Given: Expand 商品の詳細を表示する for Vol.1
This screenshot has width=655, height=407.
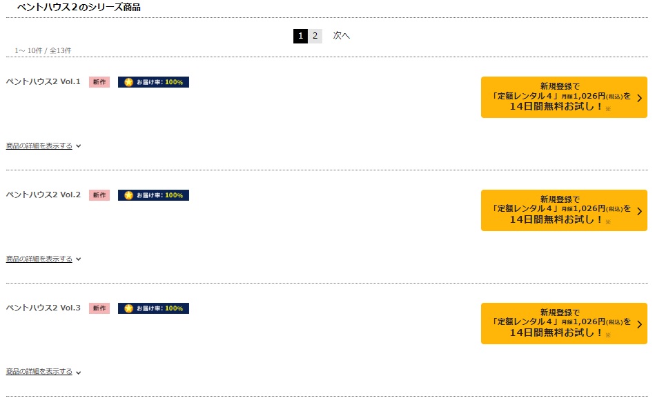Looking at the screenshot, I should click(43, 146).
